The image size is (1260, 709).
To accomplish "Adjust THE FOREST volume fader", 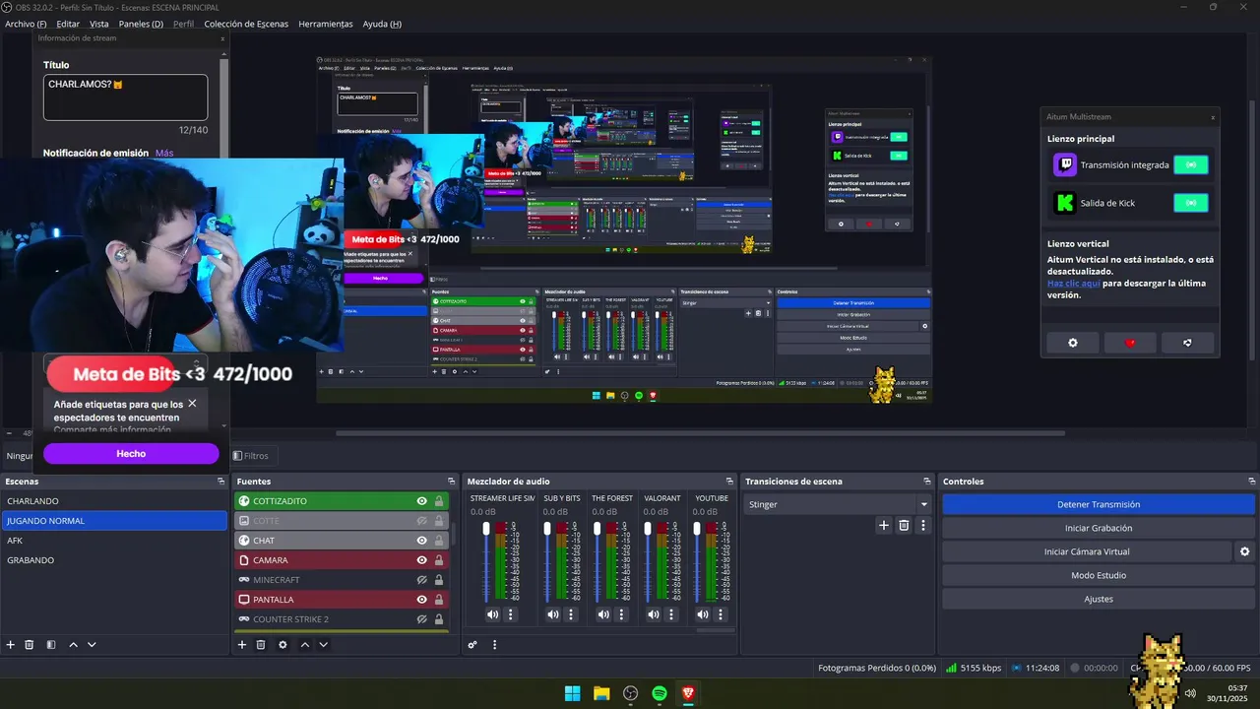I will (x=597, y=529).
